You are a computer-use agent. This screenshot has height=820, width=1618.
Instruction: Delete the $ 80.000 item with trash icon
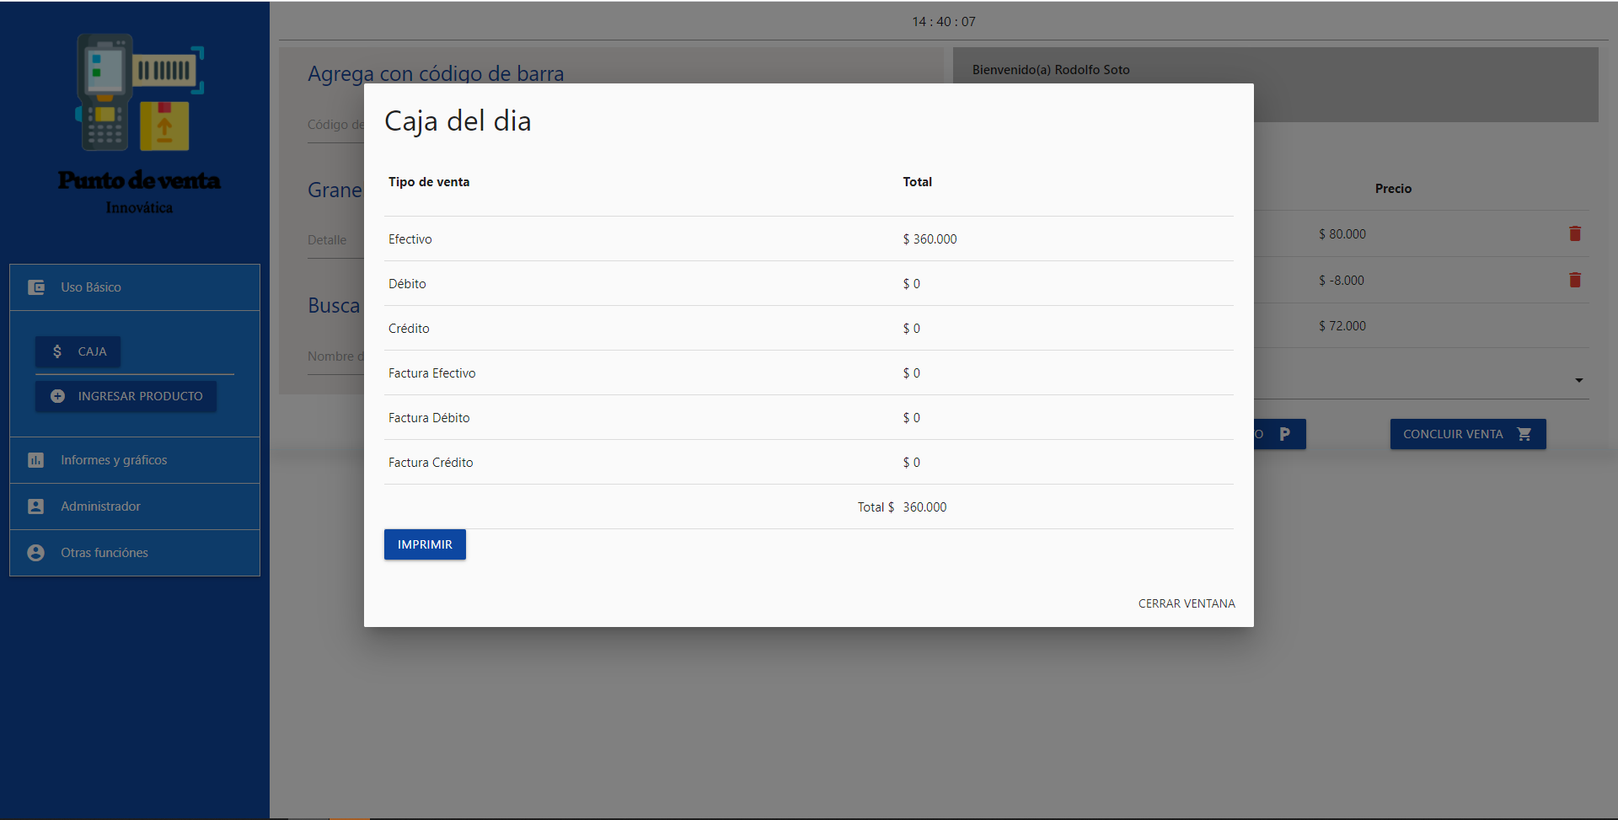pyautogui.click(x=1574, y=234)
